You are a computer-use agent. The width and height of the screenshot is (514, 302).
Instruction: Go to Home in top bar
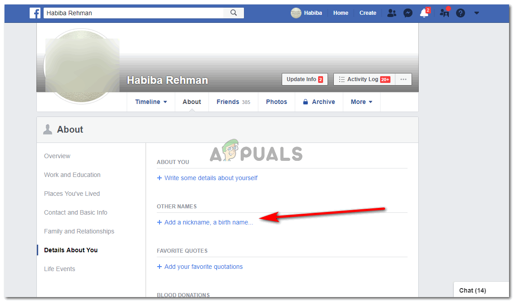(341, 13)
